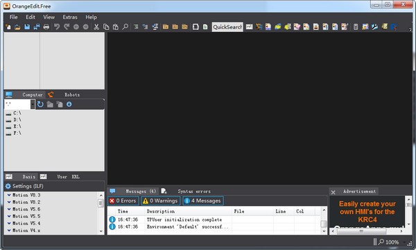
Task: Click the Save All double-floppy icon
Action: 37,27
